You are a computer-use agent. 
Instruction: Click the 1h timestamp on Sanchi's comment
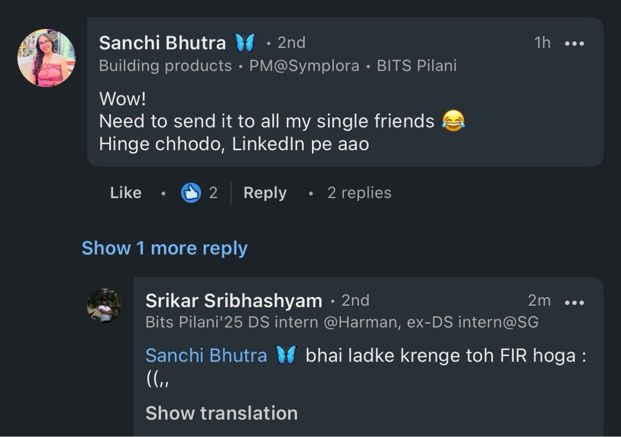tap(542, 43)
